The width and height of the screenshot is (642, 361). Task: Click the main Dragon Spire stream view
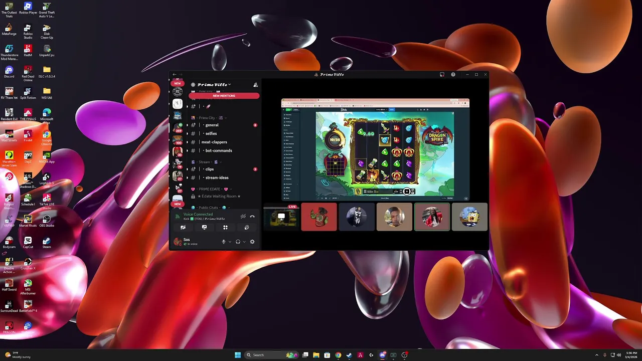coord(375,149)
